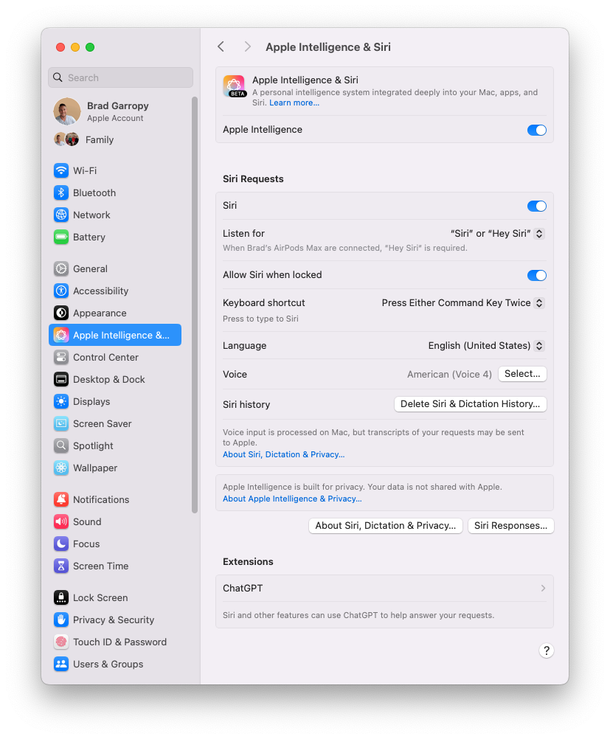Select the Appearance icon
Image resolution: width=610 pixels, height=739 pixels.
[x=60, y=313]
